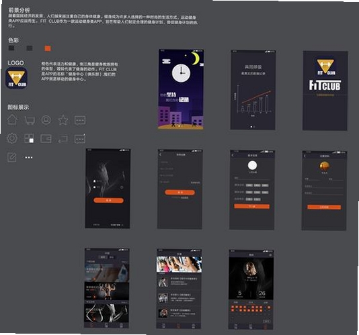Image resolution: width=359 pixels, height=335 pixels.
Task: Tap the leftmost bottom tab on workout screen
Action: tap(91, 325)
